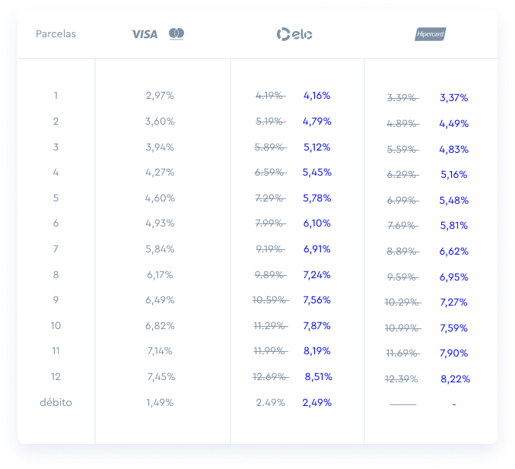Click the 5,81% Hipercard rate
The image size is (515, 469).
coord(453,226)
